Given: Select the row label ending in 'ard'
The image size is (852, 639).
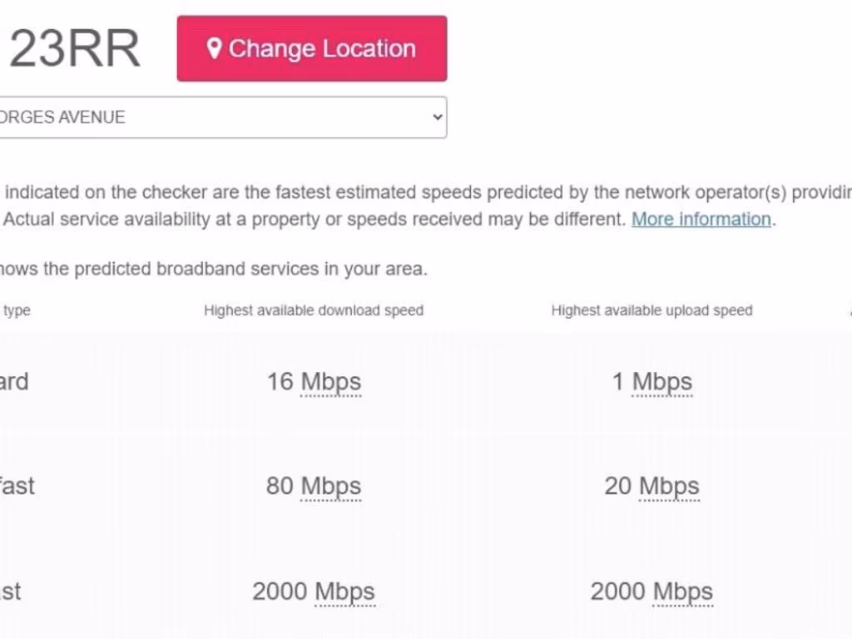Looking at the screenshot, I should (x=14, y=382).
